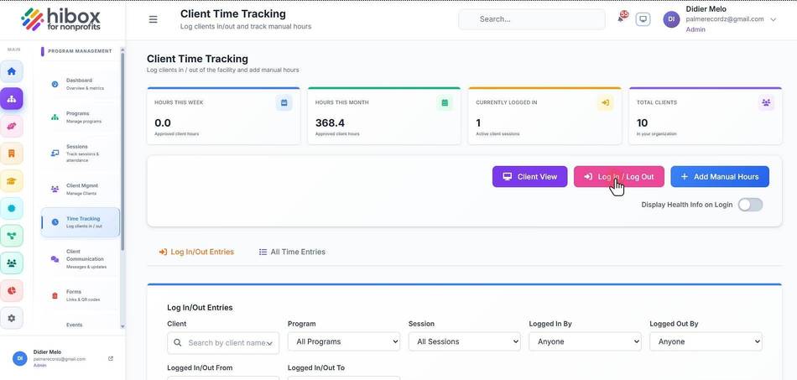This screenshot has width=797, height=380.
Task: Switch to All Time Entries tab
Action: [292, 252]
